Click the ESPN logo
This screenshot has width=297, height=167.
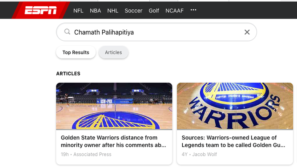pos(40,10)
